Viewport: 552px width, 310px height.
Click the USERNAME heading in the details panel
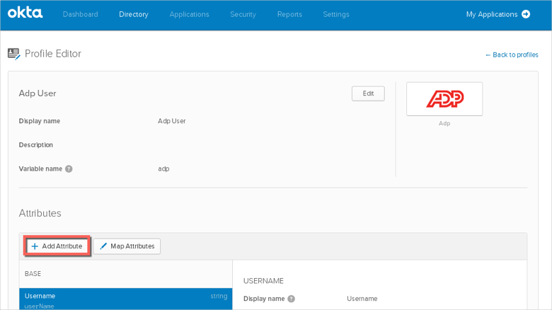(x=263, y=281)
